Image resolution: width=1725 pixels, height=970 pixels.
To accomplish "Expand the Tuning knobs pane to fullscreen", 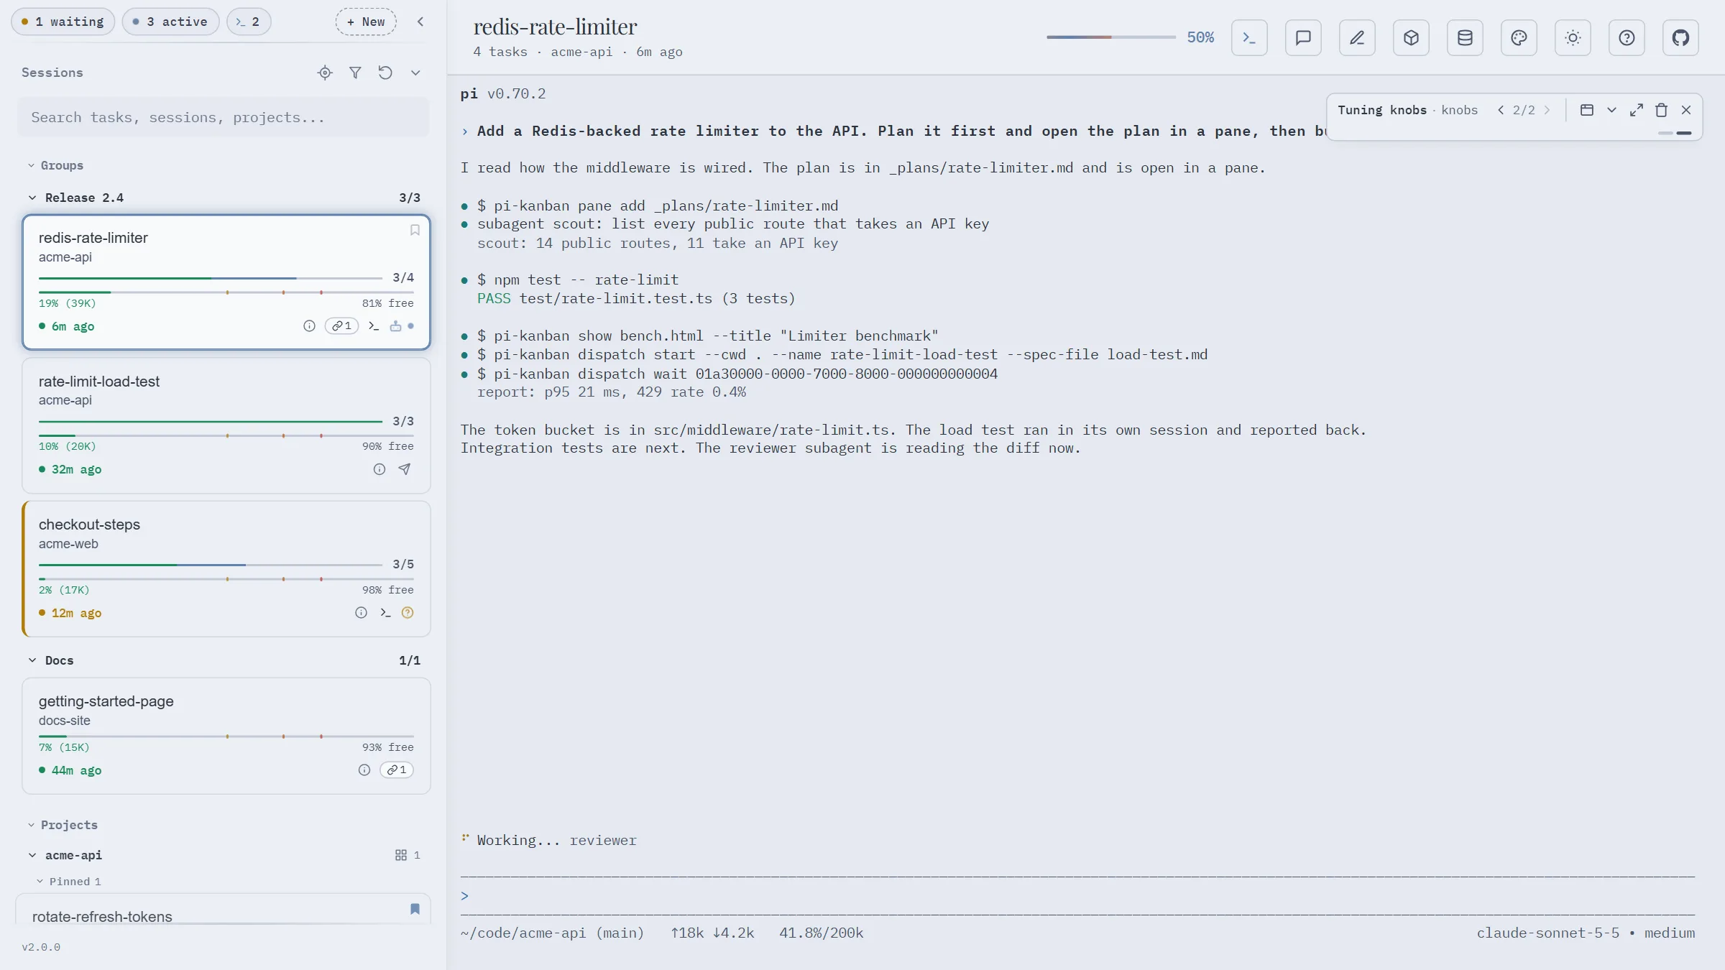I will pyautogui.click(x=1637, y=110).
